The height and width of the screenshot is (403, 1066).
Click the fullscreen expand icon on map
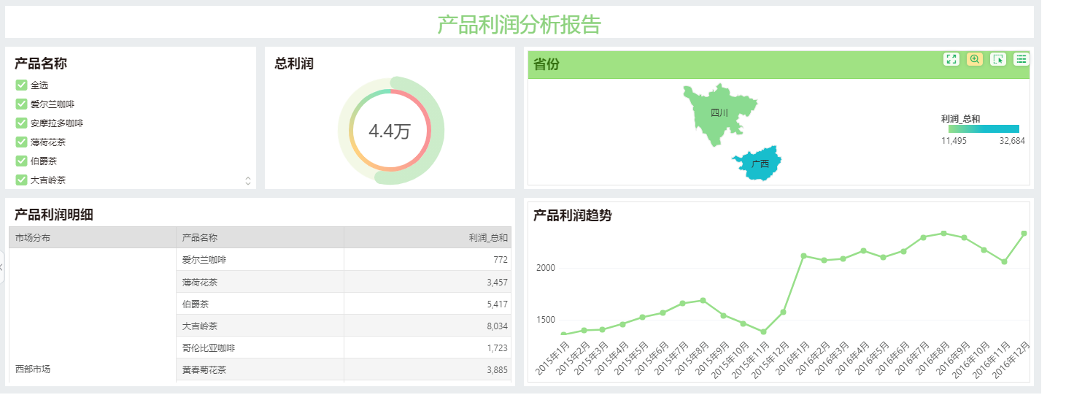point(951,60)
